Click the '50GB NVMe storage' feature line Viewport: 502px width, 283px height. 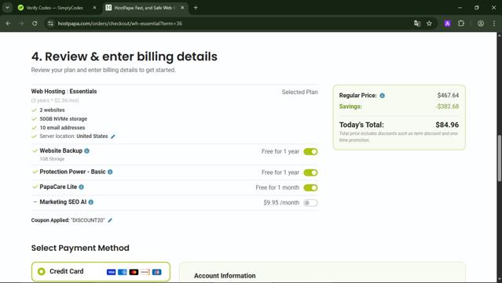[x=64, y=119]
